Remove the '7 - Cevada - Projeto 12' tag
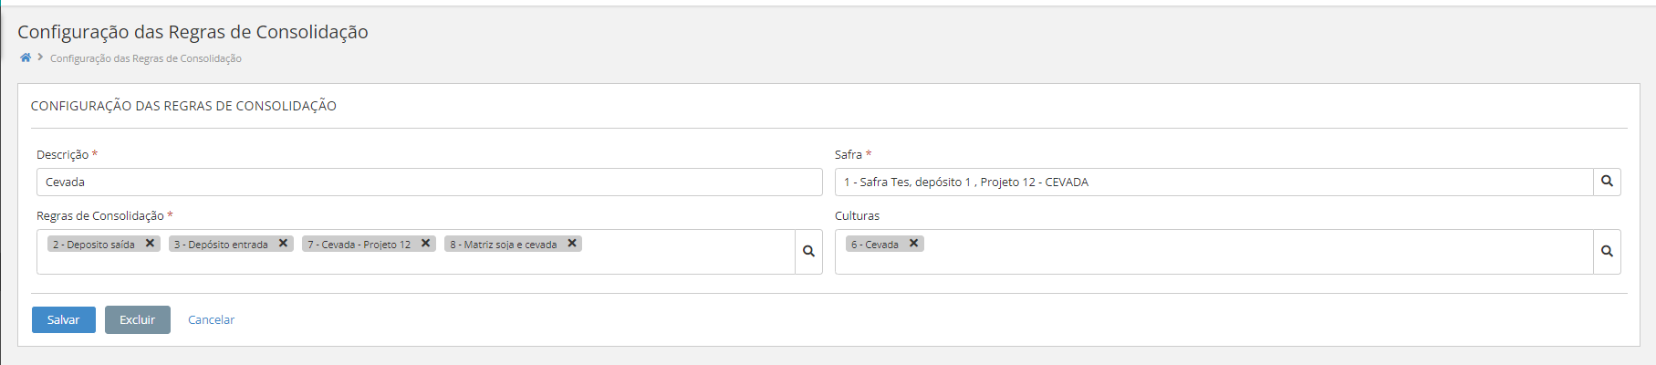The width and height of the screenshot is (1656, 365). coord(426,244)
